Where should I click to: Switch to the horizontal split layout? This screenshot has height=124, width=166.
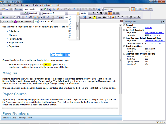coord(137,9)
